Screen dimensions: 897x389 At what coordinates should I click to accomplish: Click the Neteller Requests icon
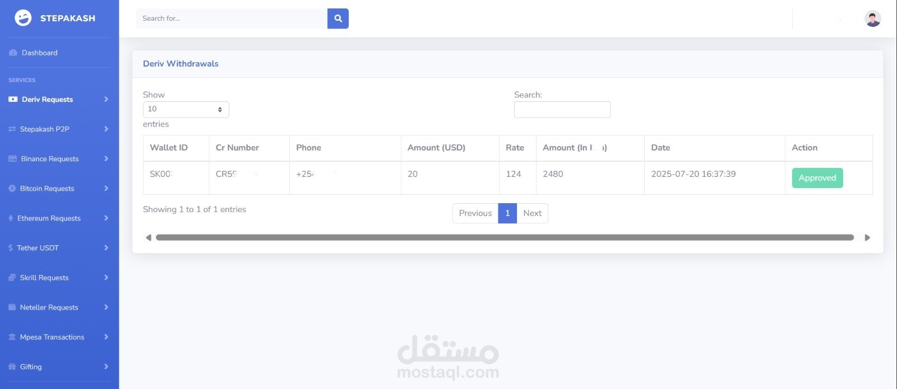pos(12,307)
